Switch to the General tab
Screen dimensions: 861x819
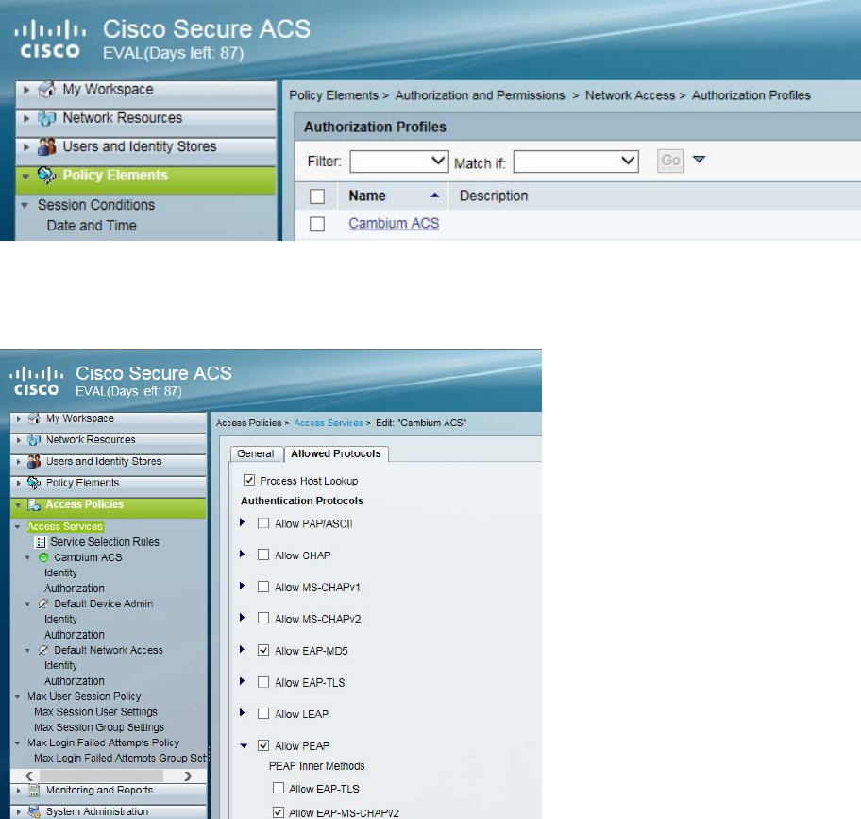255,453
